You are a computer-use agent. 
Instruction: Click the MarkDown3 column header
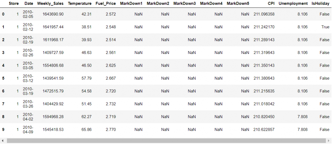point(184,4)
